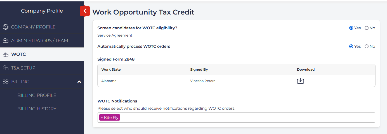Click the Administrators / Team icon
387x134 pixels.
6,40
